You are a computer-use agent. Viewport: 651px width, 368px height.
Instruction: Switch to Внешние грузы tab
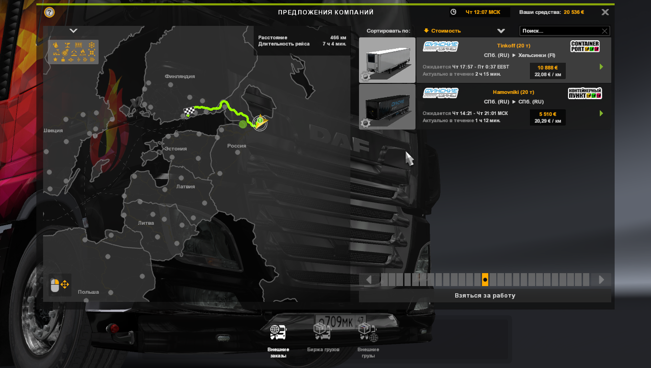(368, 341)
